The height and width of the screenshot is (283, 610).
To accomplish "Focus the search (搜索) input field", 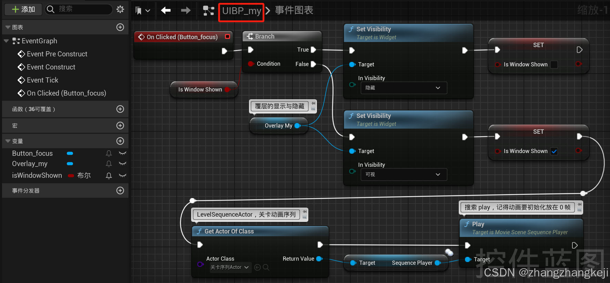I will tap(79, 9).
